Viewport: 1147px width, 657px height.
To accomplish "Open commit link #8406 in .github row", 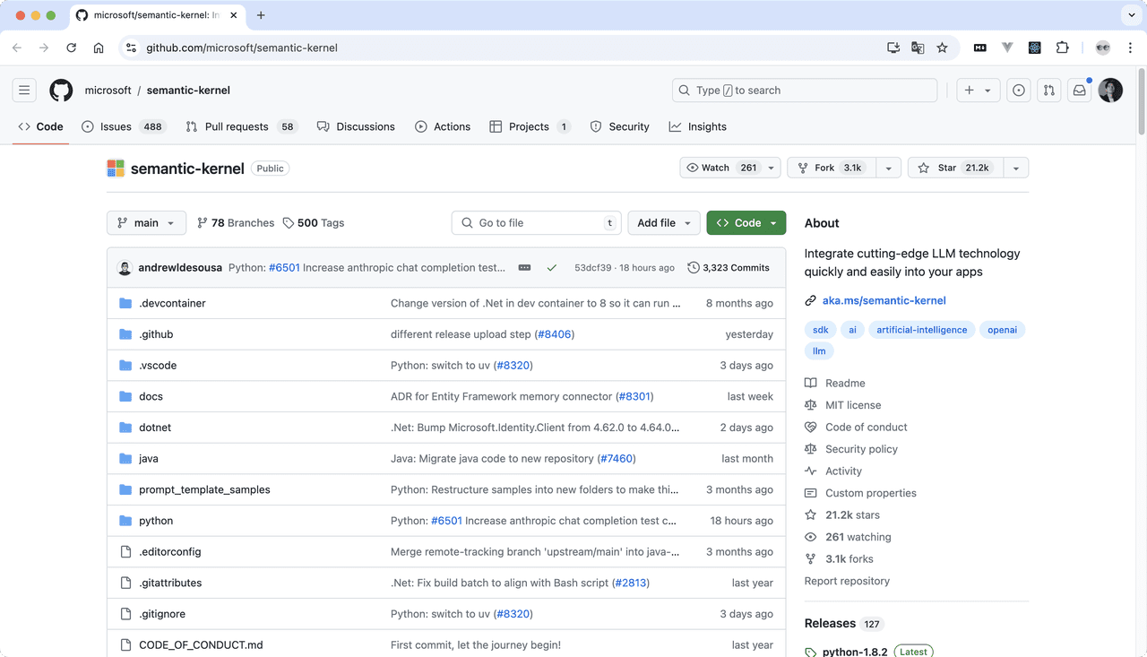I will pos(555,334).
